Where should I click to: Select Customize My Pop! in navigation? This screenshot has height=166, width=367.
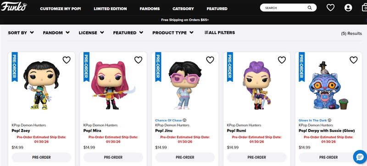[61, 9]
